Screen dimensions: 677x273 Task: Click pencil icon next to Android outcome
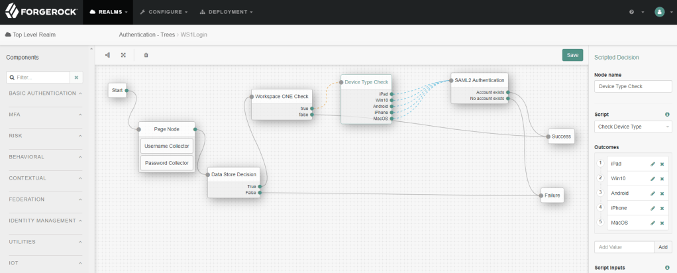652,193
